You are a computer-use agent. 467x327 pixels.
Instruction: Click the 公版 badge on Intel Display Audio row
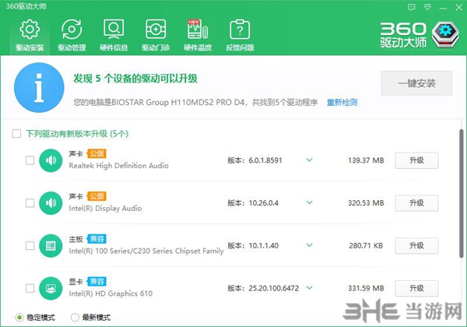[x=97, y=196]
